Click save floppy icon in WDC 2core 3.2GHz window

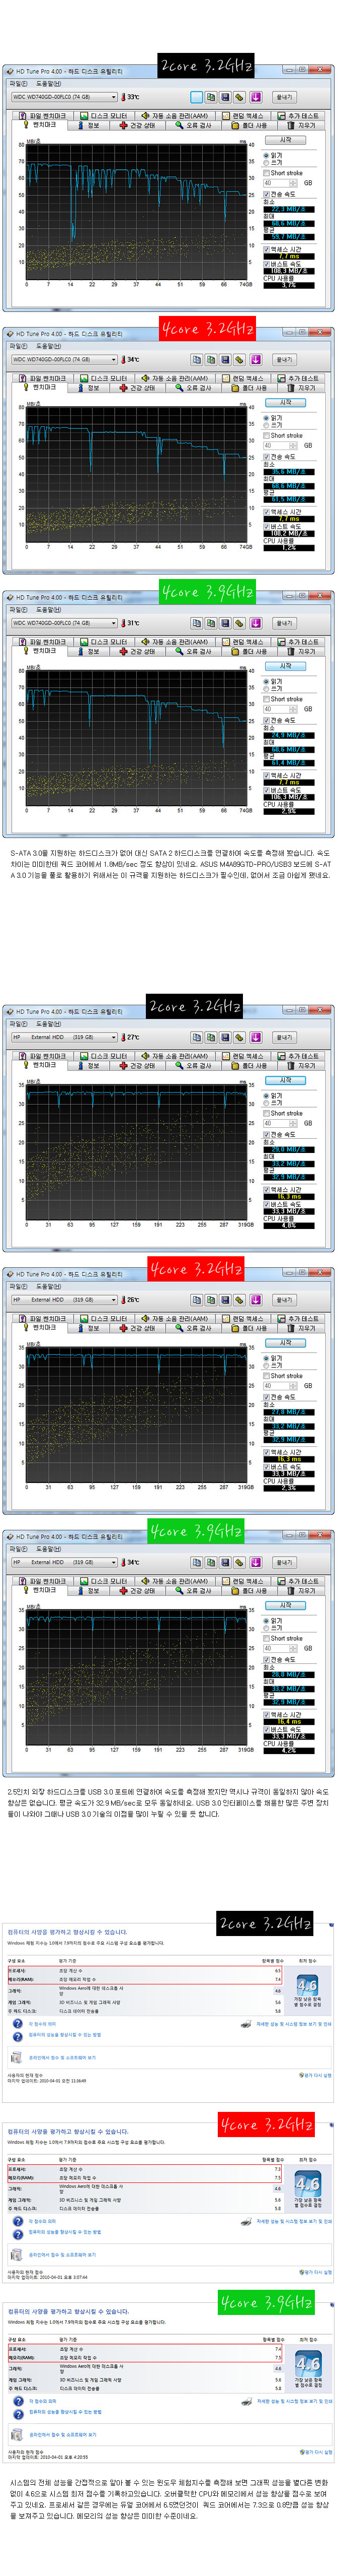point(225,97)
